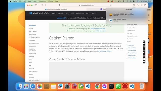Open Photos from the Dock

(x=40, y=86)
